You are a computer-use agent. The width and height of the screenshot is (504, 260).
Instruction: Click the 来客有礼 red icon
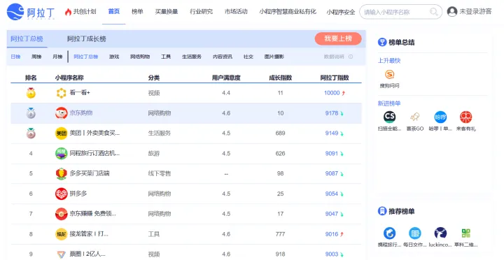click(465, 117)
